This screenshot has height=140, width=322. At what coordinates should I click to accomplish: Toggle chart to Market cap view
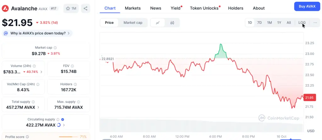pyautogui.click(x=133, y=23)
